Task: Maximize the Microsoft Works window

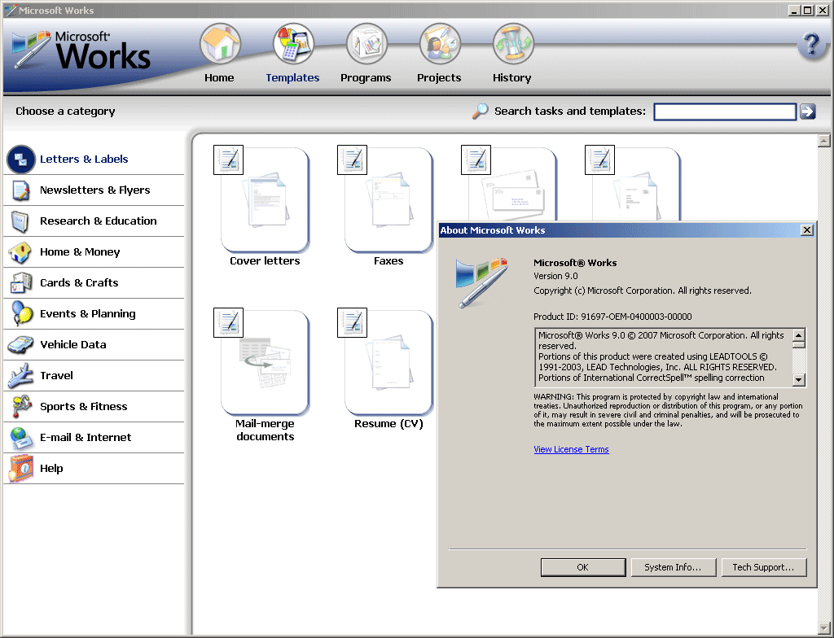Action: (807, 10)
